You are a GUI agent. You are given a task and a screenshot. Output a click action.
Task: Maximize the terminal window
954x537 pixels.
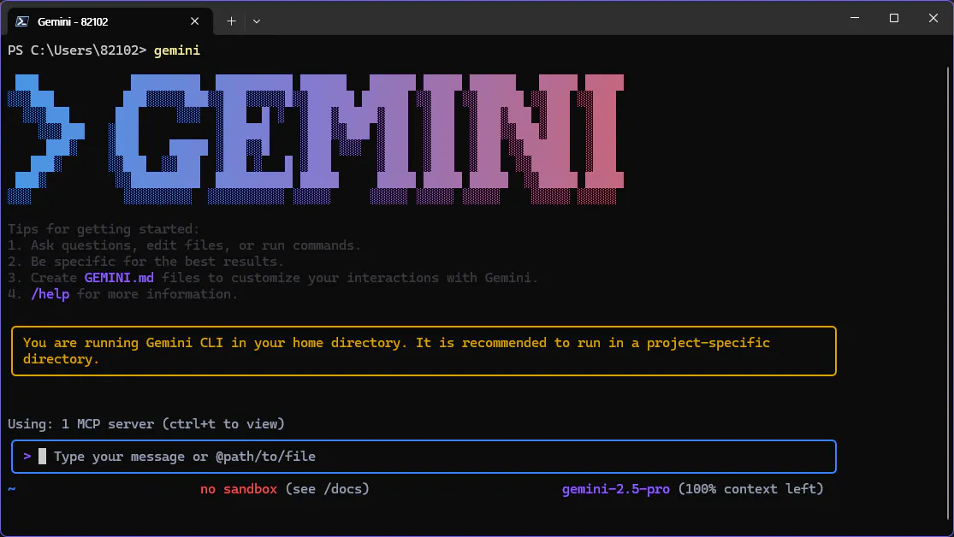point(894,18)
